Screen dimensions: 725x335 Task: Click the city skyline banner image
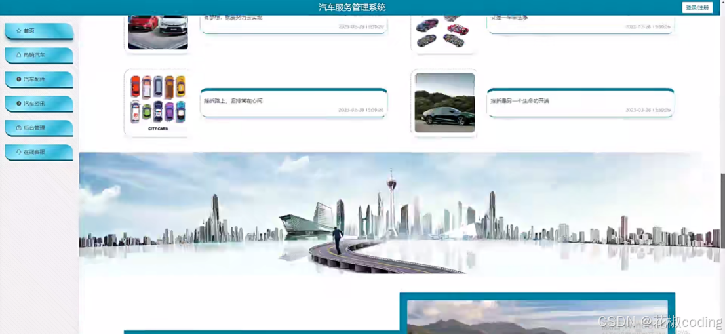tap(400, 214)
